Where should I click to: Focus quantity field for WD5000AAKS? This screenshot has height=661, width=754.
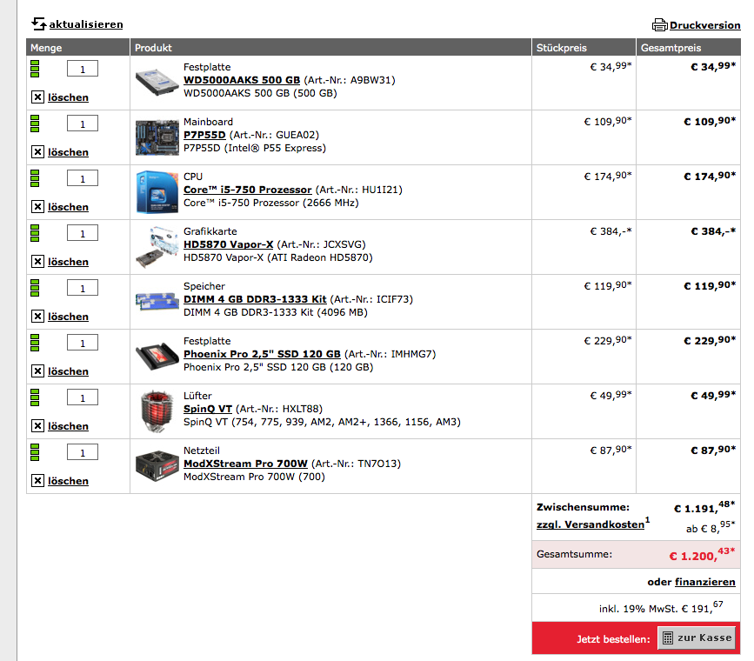click(83, 69)
